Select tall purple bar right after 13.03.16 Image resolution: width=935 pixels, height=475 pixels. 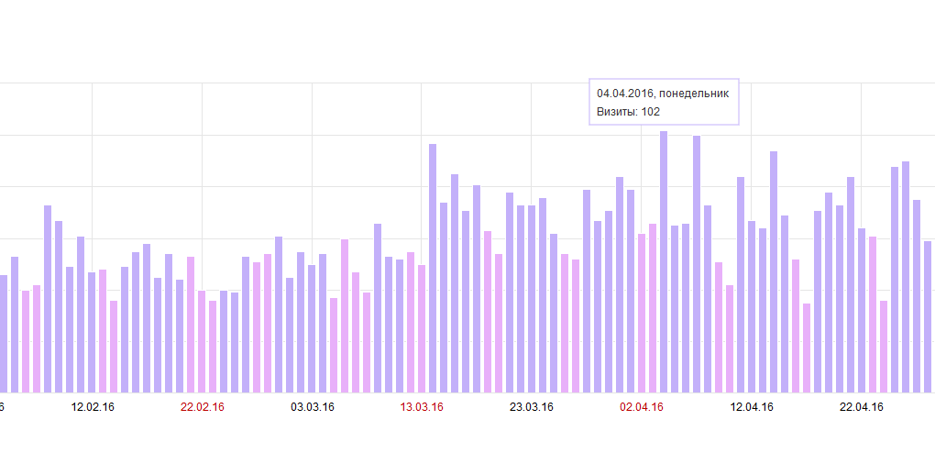point(433,269)
